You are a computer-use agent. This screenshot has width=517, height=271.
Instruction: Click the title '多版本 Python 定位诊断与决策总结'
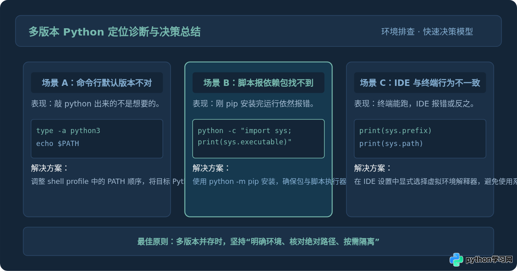point(114,32)
